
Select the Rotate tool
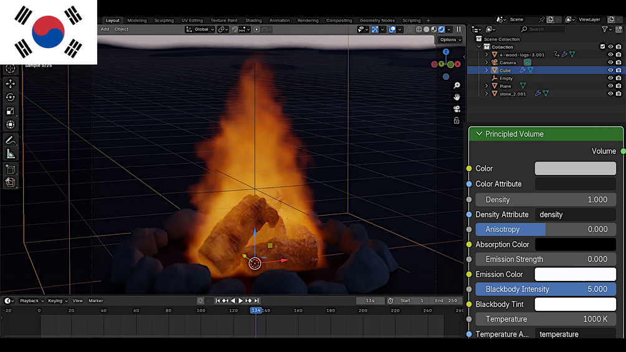(x=11, y=97)
